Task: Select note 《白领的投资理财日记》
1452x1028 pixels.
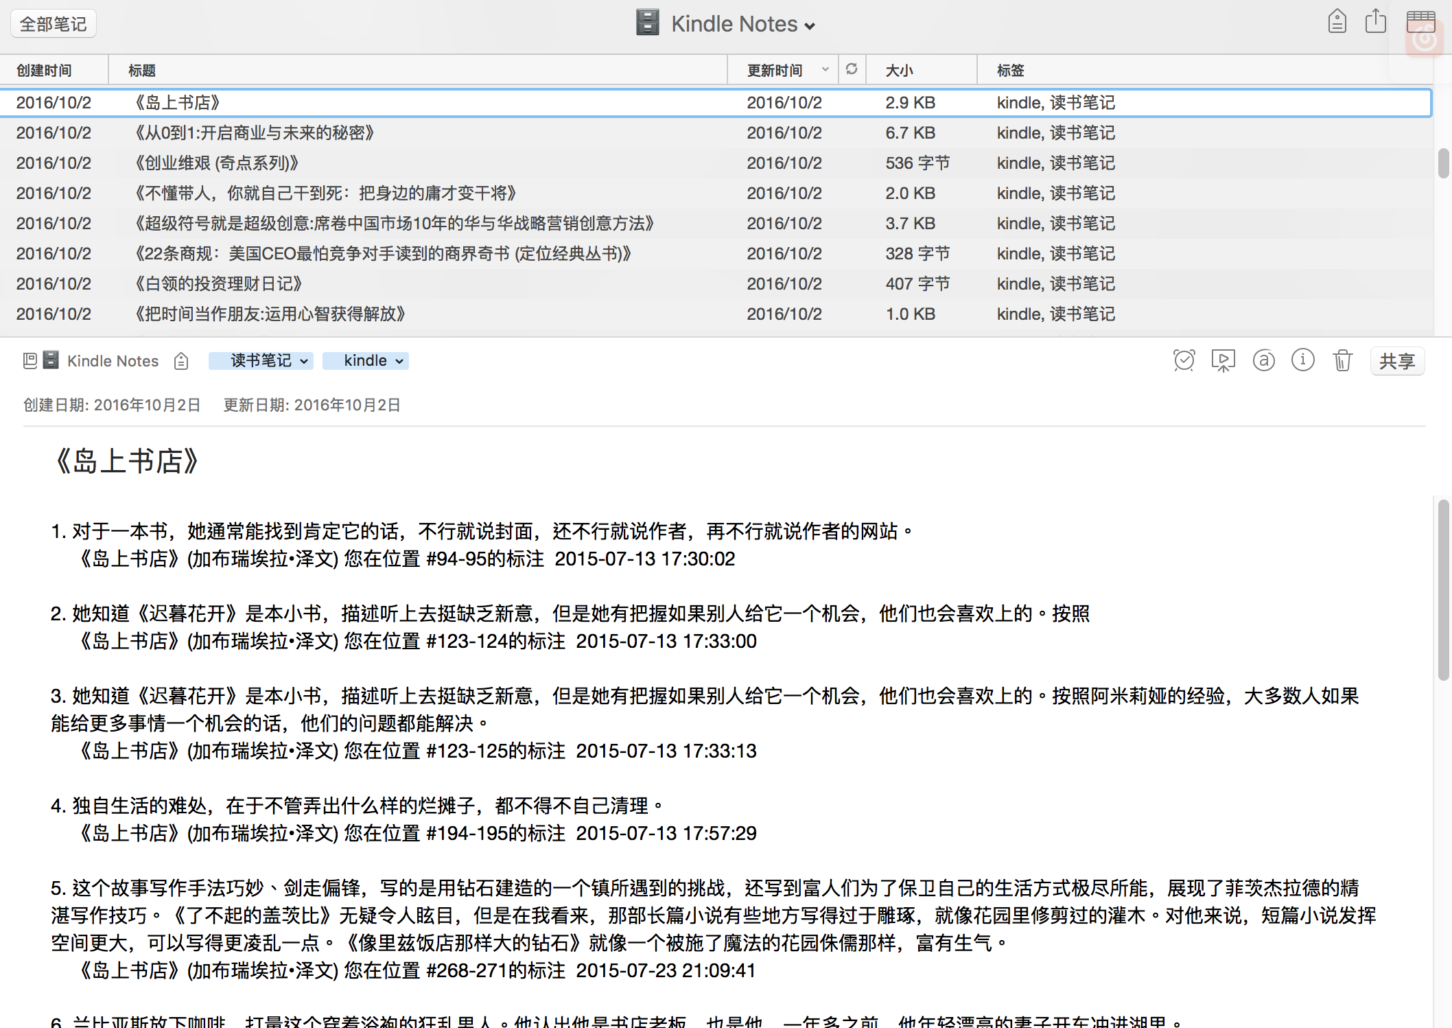Action: [x=220, y=283]
